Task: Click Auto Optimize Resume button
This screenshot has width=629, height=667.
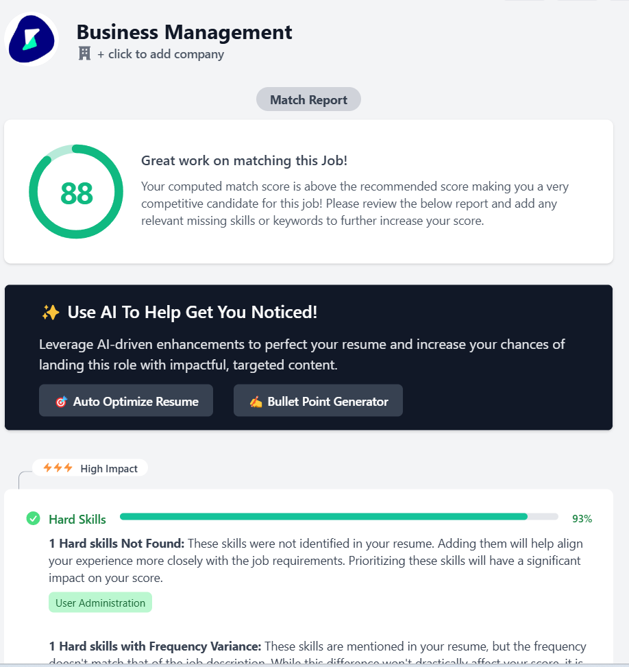Action: 126,401
